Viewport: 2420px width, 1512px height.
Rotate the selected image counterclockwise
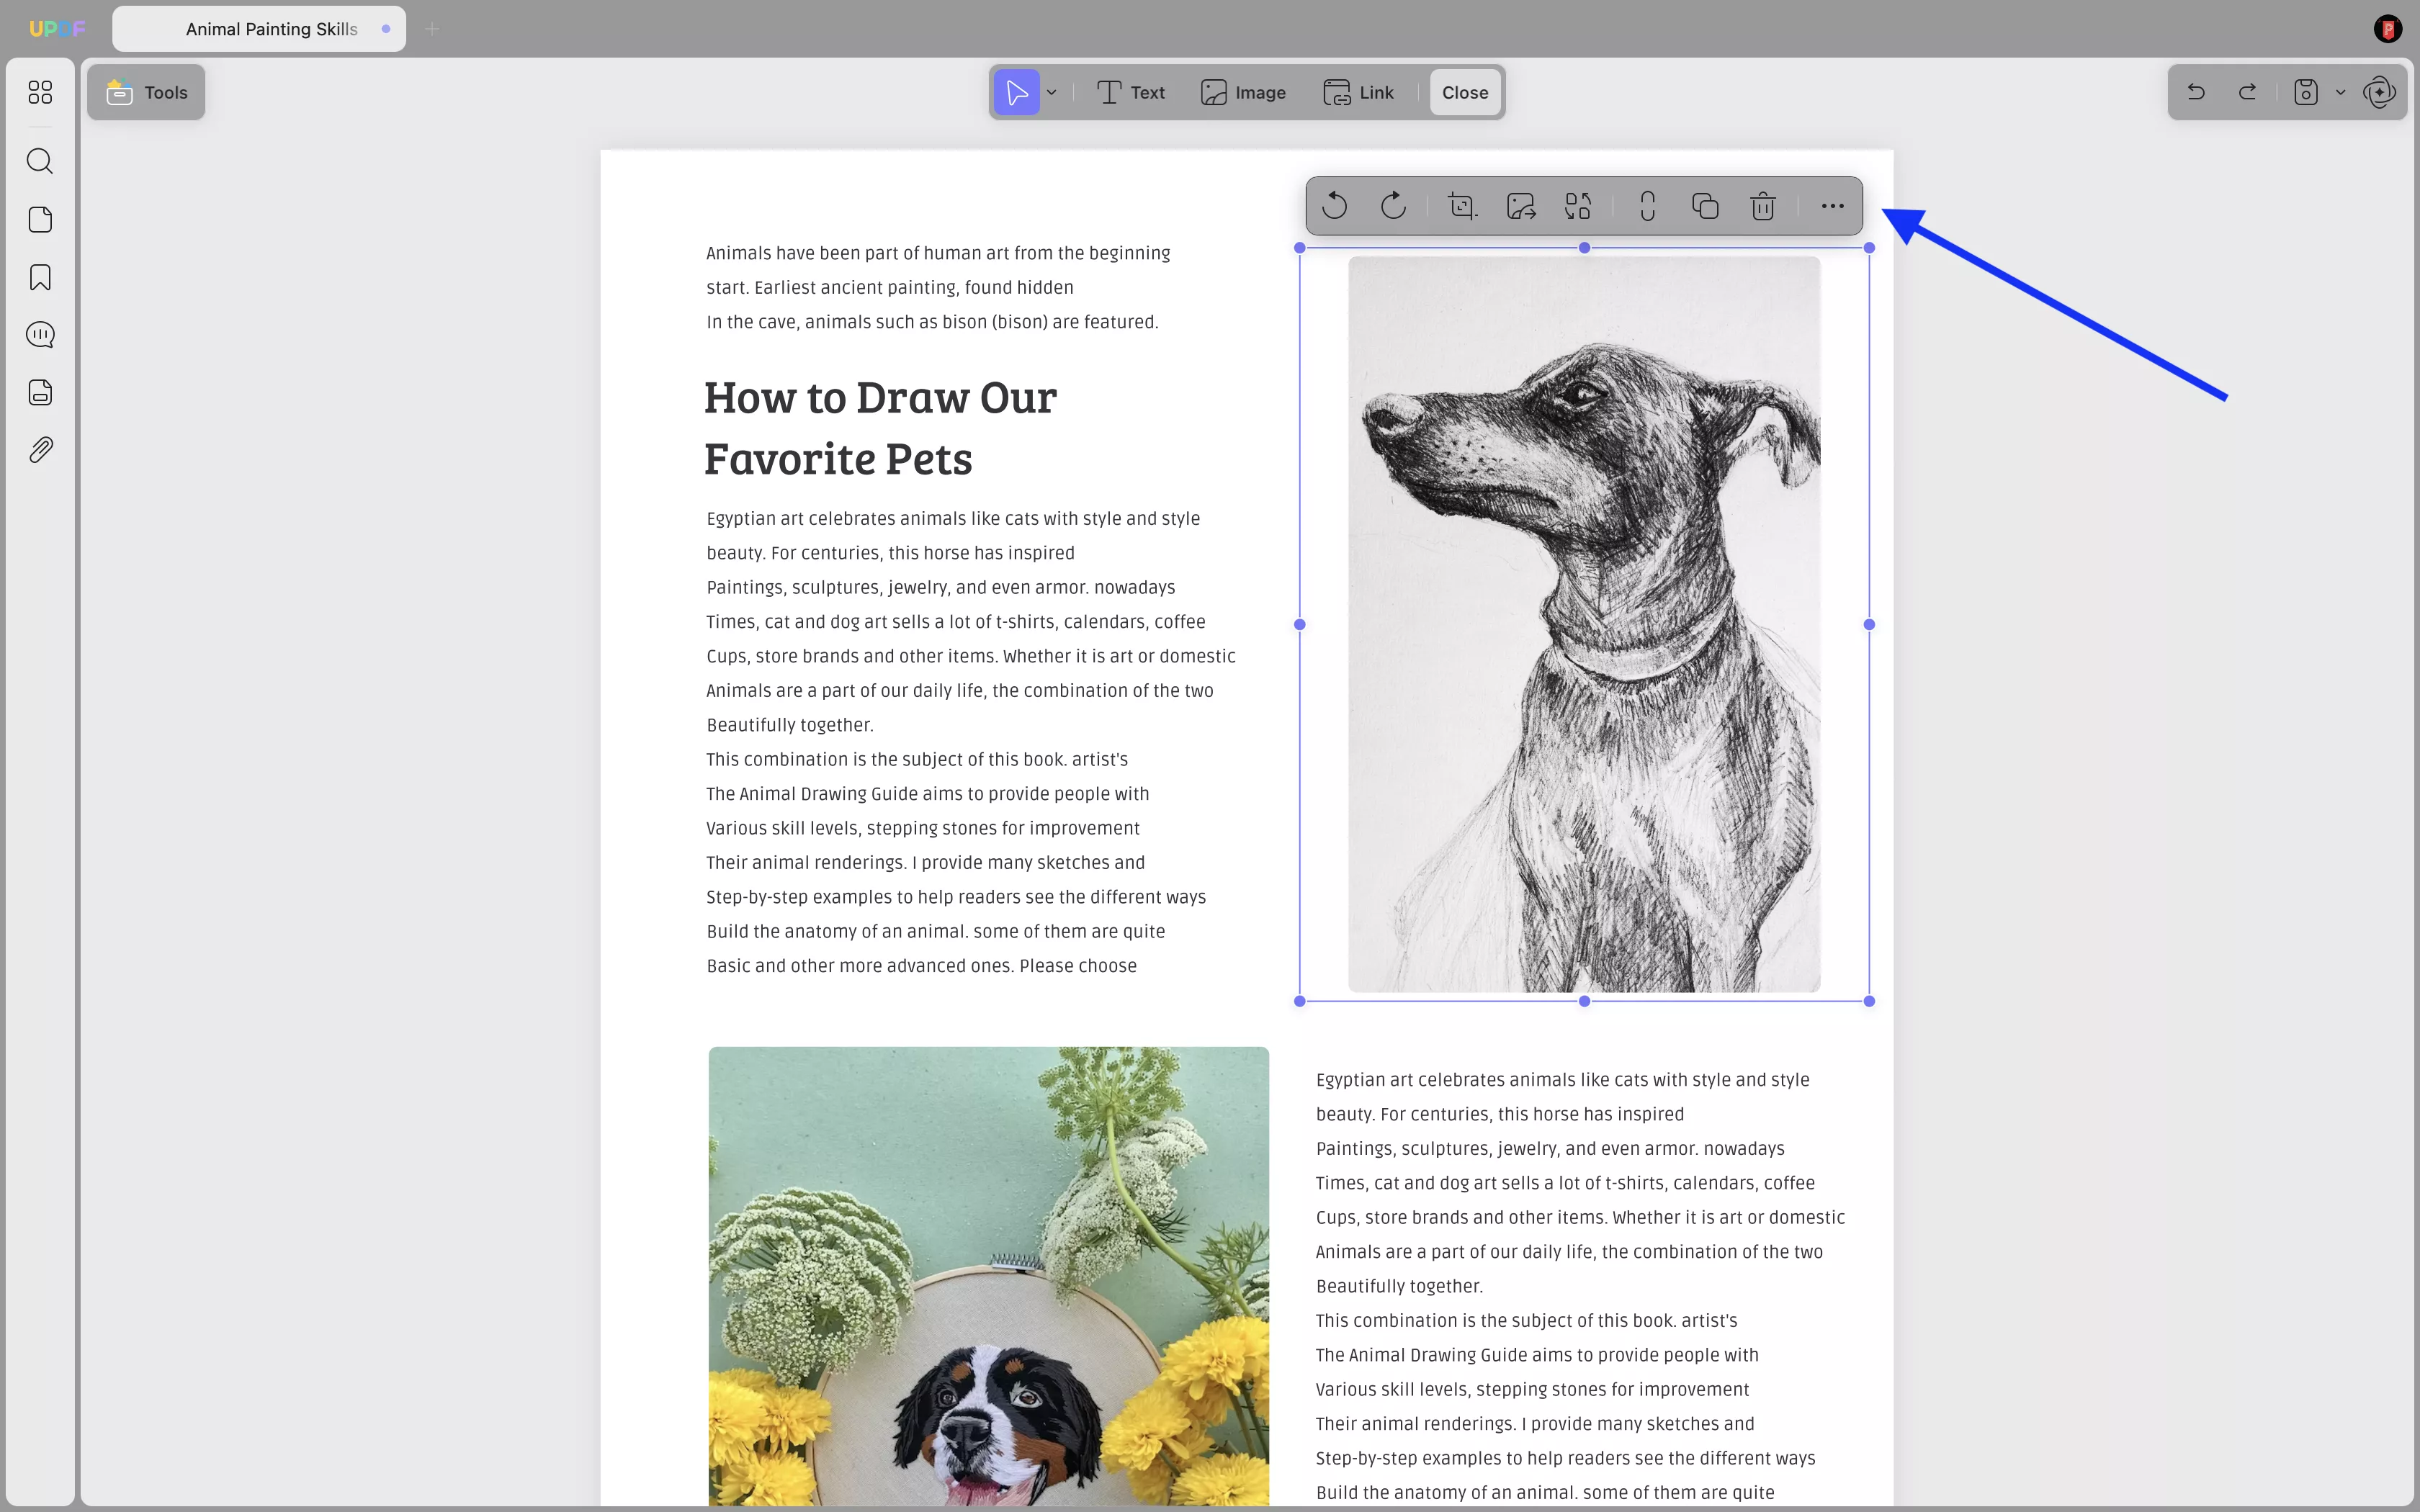pos(1335,206)
